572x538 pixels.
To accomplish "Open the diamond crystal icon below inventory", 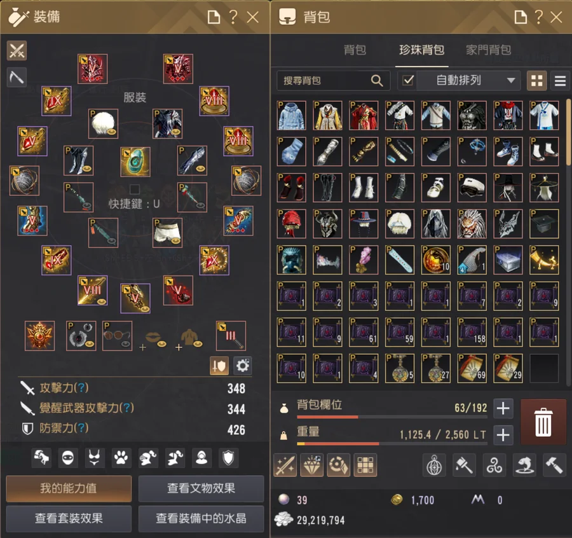I will (x=312, y=465).
